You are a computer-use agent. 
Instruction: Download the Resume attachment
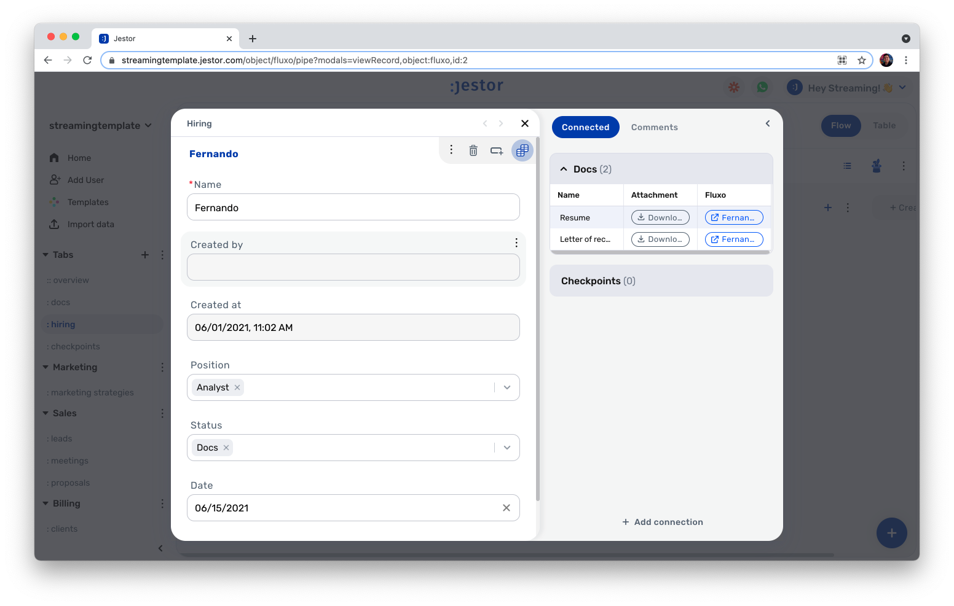click(660, 217)
